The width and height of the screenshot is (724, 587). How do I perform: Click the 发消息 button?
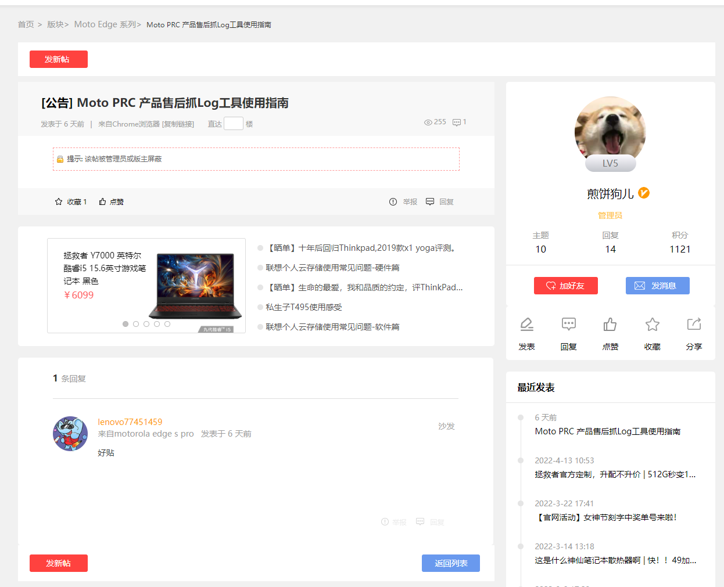pos(658,286)
